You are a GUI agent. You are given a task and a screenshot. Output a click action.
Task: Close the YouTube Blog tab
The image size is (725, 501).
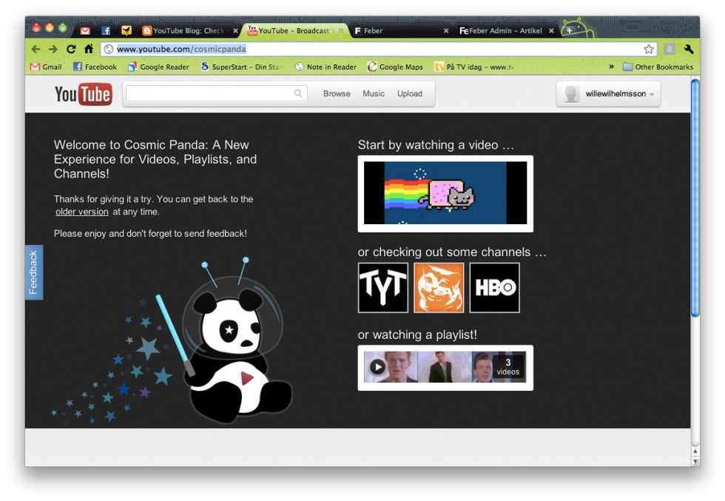click(x=235, y=31)
